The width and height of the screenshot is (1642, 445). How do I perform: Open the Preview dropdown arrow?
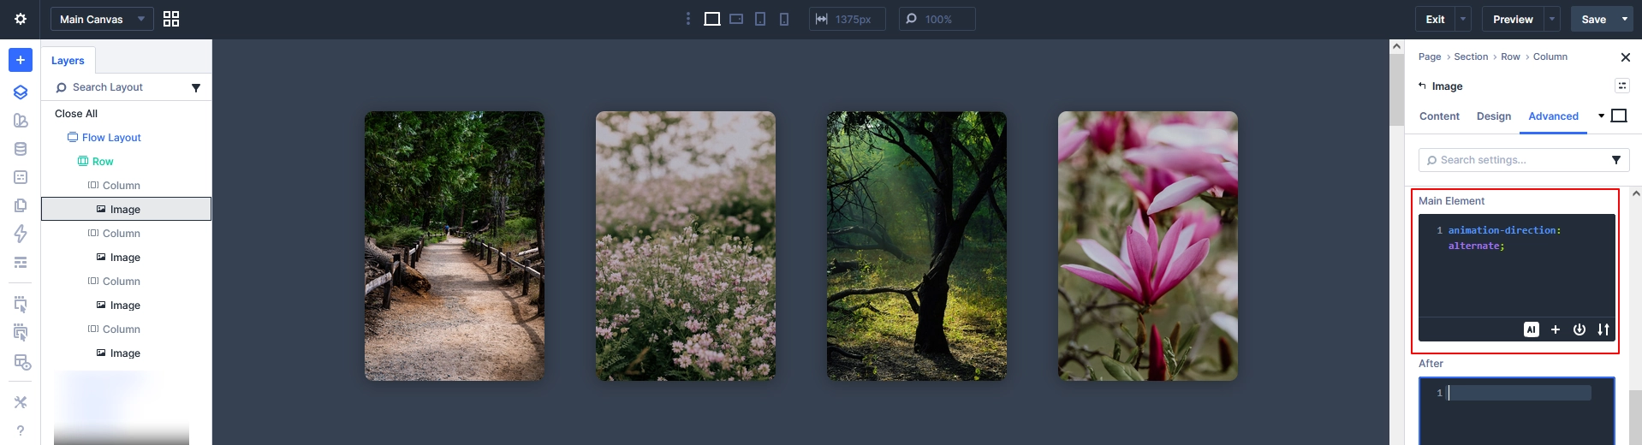click(x=1552, y=19)
